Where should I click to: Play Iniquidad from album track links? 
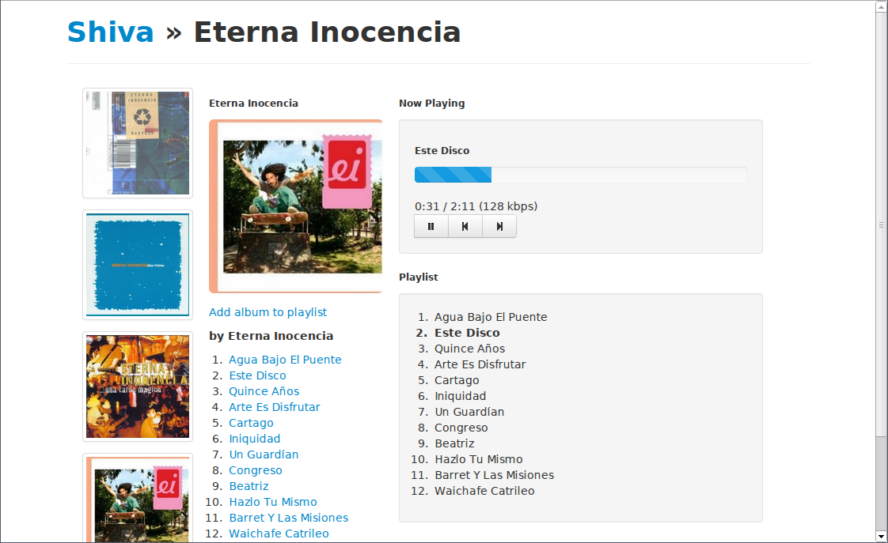pyautogui.click(x=254, y=439)
